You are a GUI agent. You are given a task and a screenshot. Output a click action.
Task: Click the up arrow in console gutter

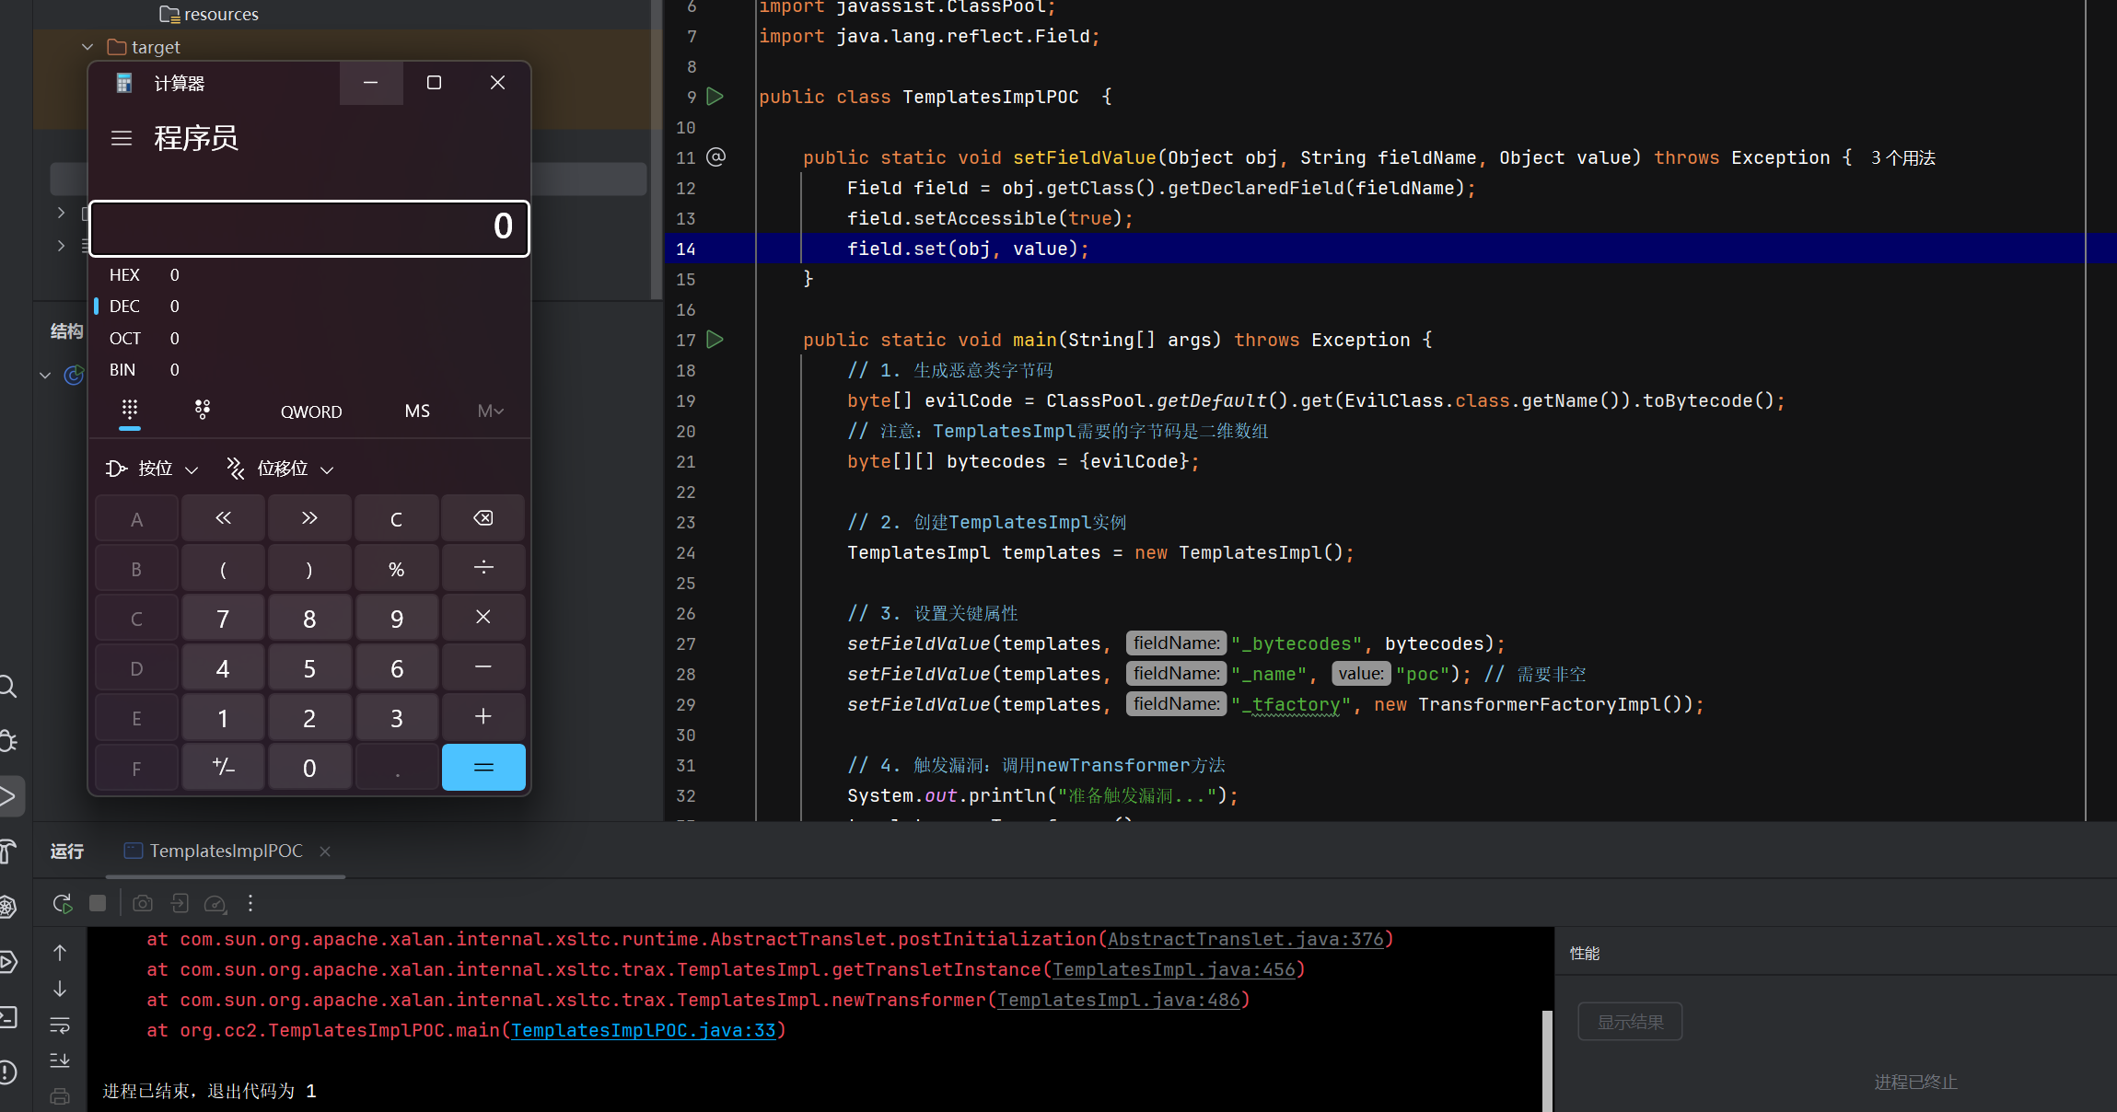point(60,953)
